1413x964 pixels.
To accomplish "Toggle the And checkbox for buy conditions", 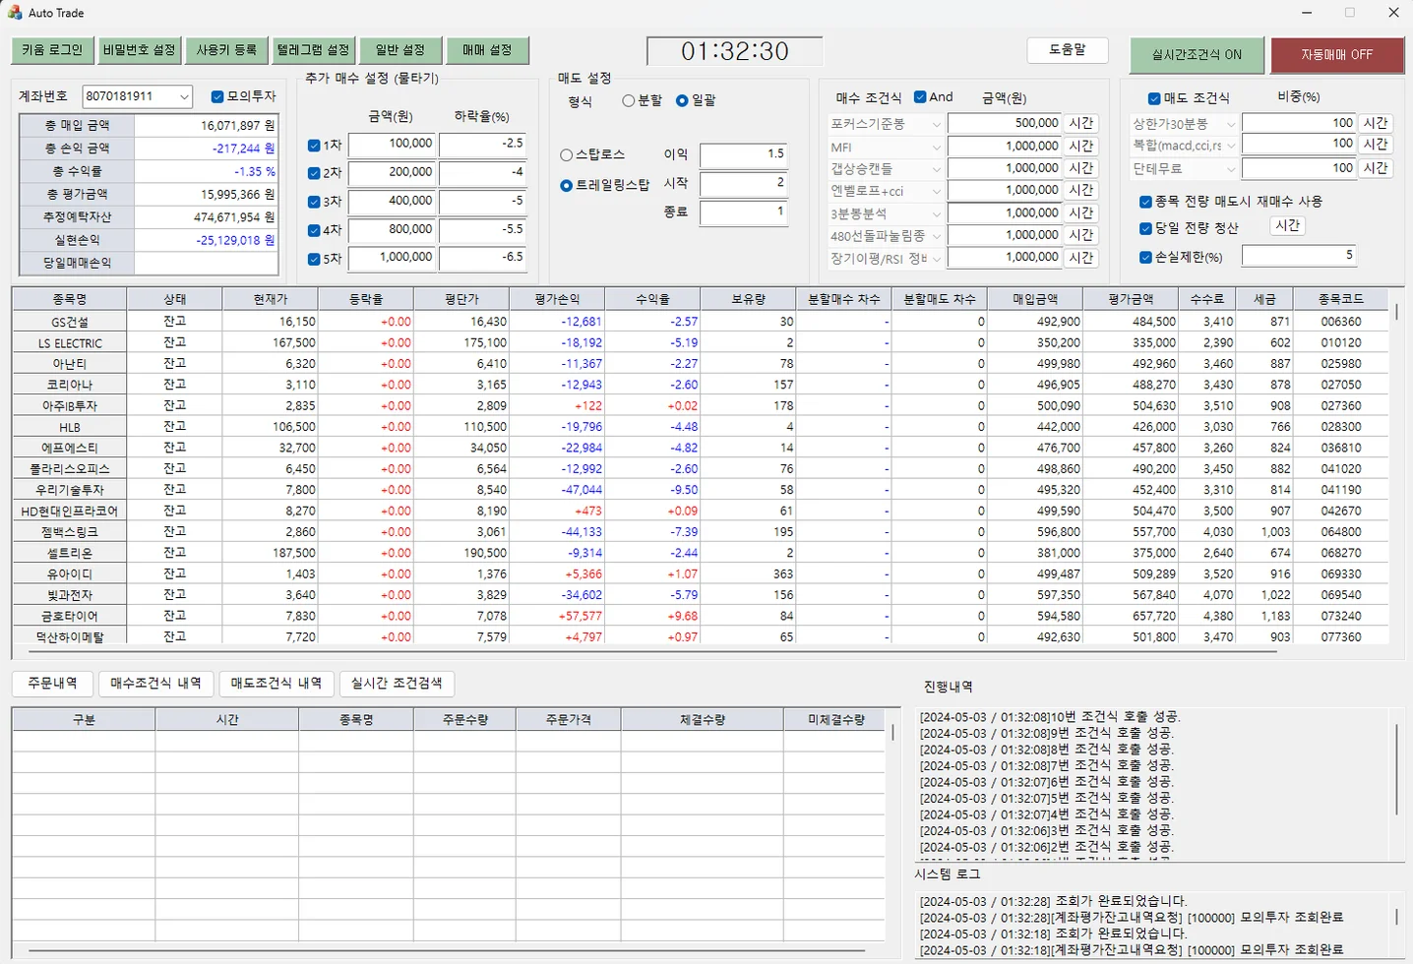I will (x=920, y=96).
